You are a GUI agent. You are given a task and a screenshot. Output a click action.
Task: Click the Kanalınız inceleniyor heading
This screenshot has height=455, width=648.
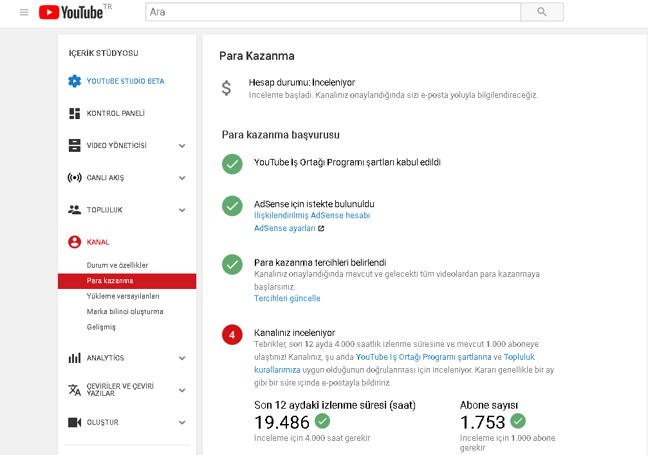pyautogui.click(x=294, y=333)
